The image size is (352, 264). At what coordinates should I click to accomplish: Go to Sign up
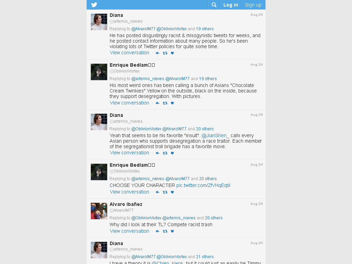click(x=253, y=5)
